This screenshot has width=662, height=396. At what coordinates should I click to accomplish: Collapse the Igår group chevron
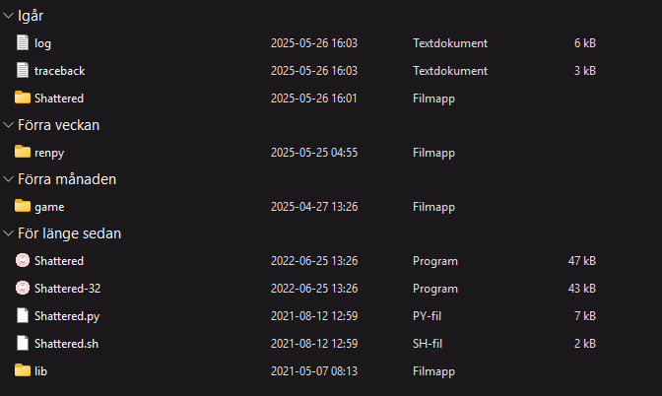point(8,16)
